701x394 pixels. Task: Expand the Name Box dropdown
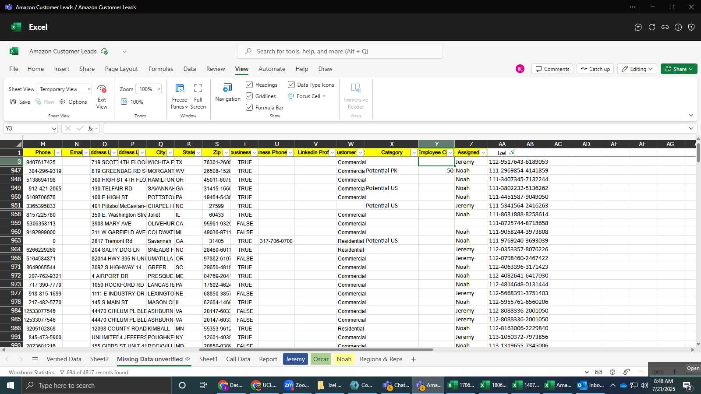(54, 129)
